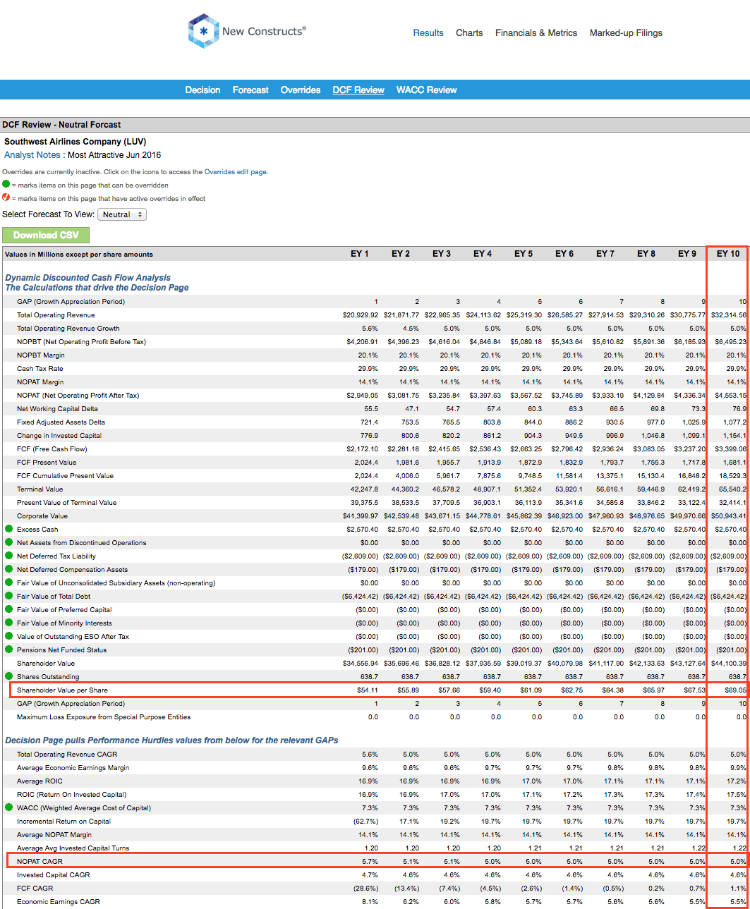Click override icon for Unconsolidated Subsidiary Assets

[x=9, y=582]
